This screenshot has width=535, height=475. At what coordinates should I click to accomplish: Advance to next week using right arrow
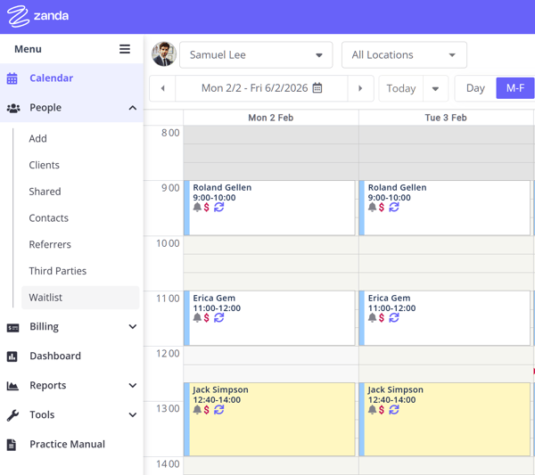click(x=360, y=88)
